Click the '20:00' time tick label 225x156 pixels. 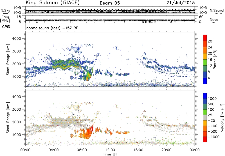[166, 150]
